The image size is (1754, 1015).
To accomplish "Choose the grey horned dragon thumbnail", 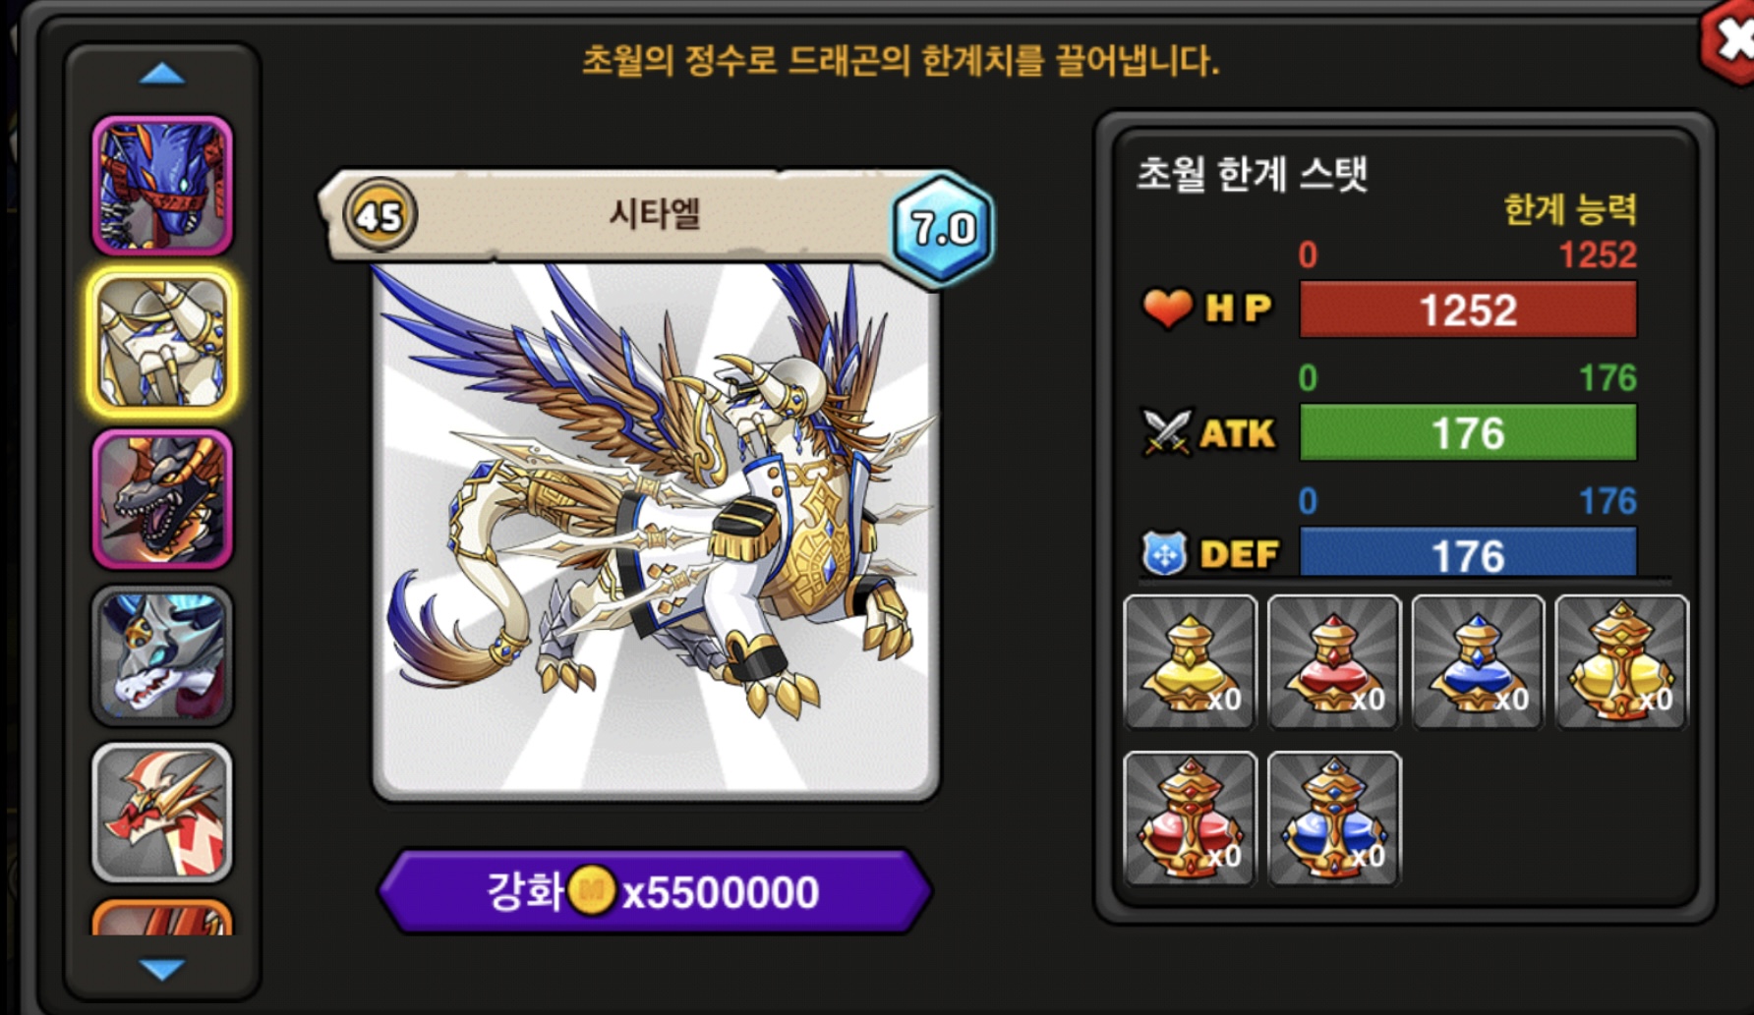I will [x=162, y=655].
